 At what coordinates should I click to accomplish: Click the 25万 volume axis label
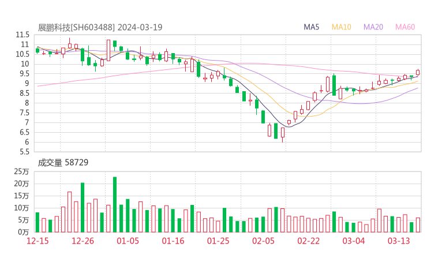pos(21,171)
